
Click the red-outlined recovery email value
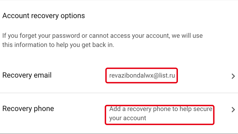(142, 76)
